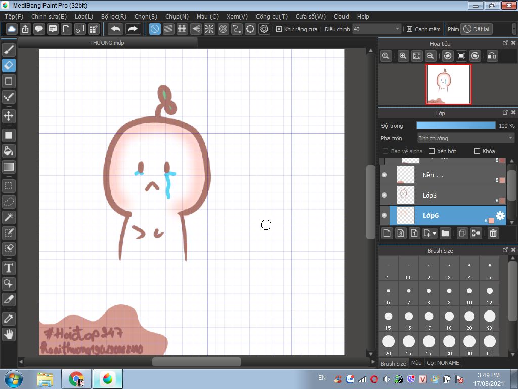Pop out the Lớp panel

tap(505, 113)
